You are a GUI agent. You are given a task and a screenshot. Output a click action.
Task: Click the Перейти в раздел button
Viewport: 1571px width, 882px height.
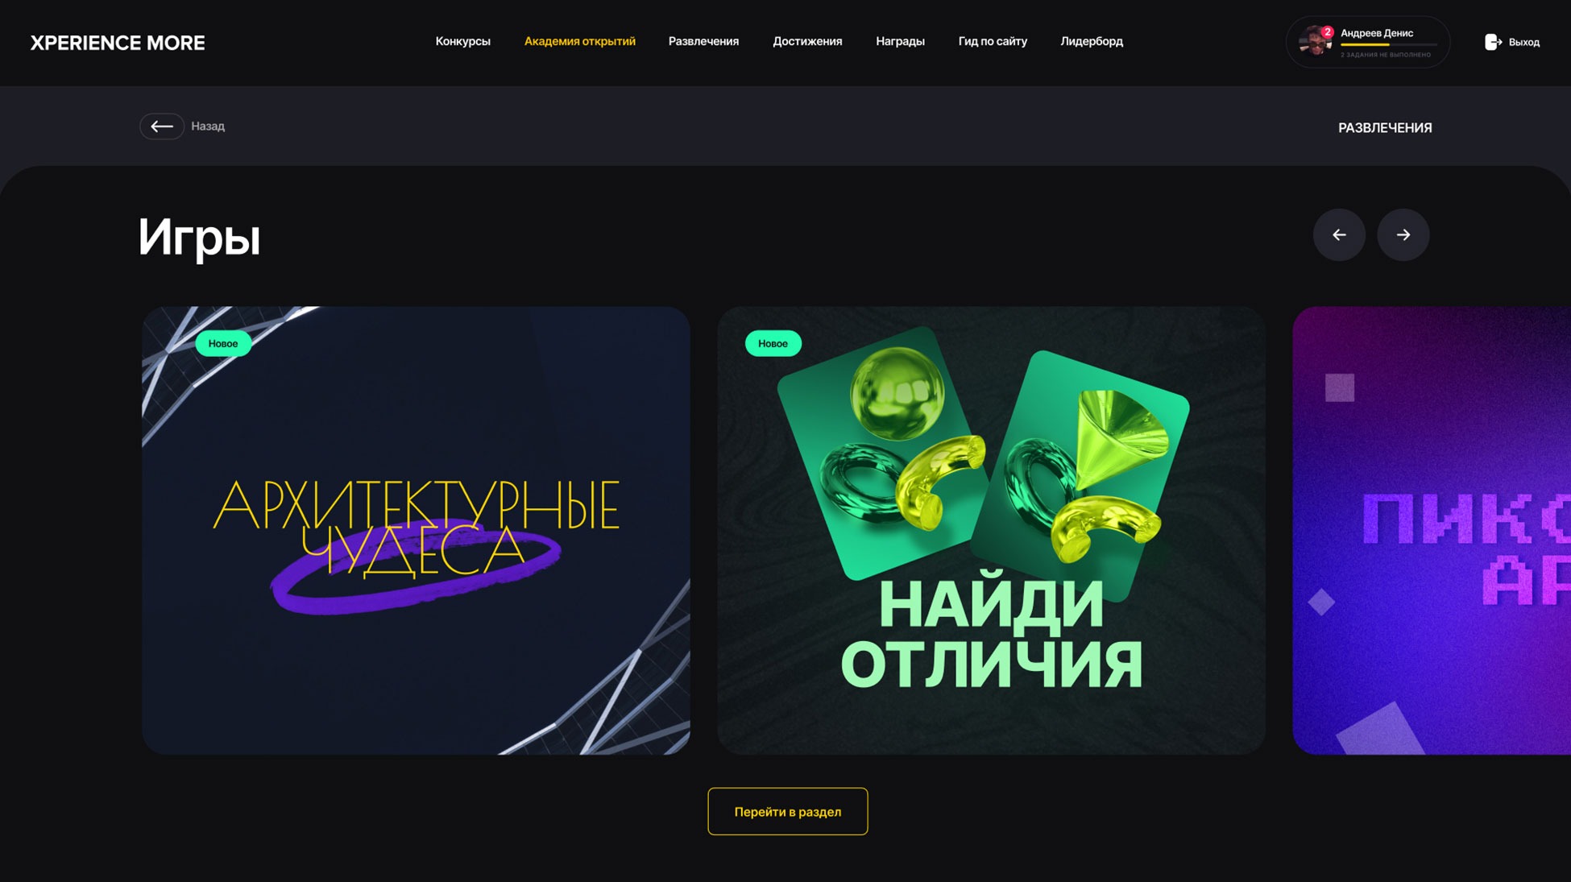click(x=788, y=811)
